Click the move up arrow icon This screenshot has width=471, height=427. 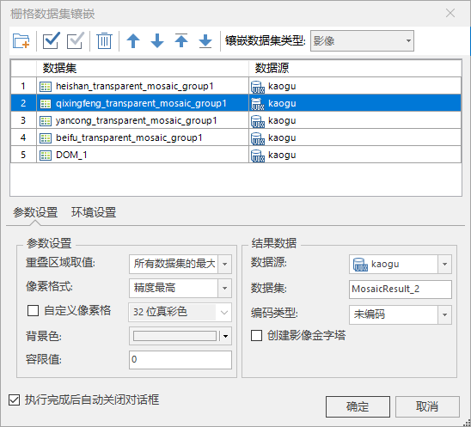point(133,41)
